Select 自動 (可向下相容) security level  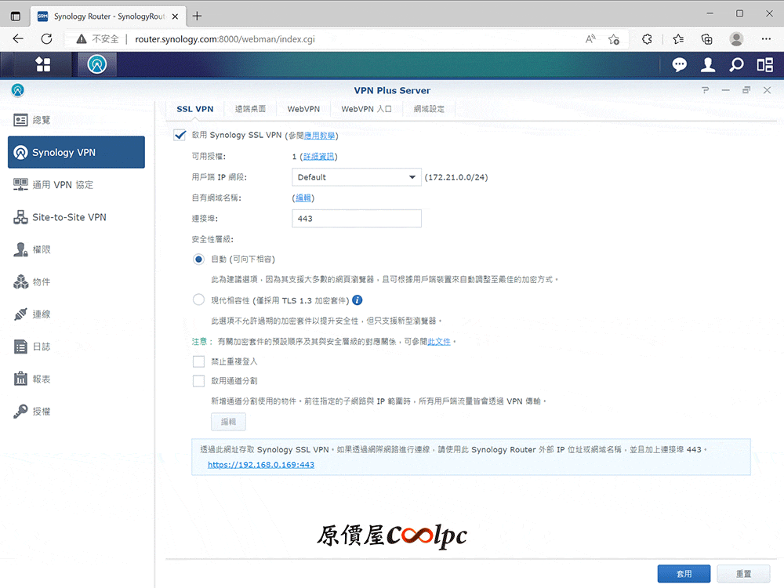tap(198, 259)
